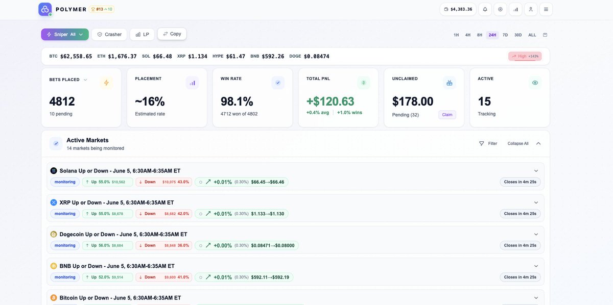Expand the XRP market row chevron
The width and height of the screenshot is (613, 305).
(x=536, y=202)
